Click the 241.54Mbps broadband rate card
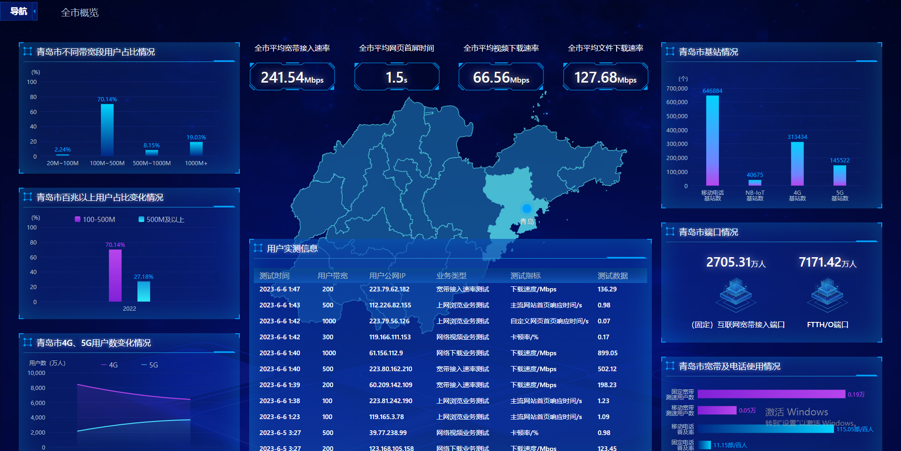Image resolution: width=901 pixels, height=451 pixels. (x=292, y=77)
